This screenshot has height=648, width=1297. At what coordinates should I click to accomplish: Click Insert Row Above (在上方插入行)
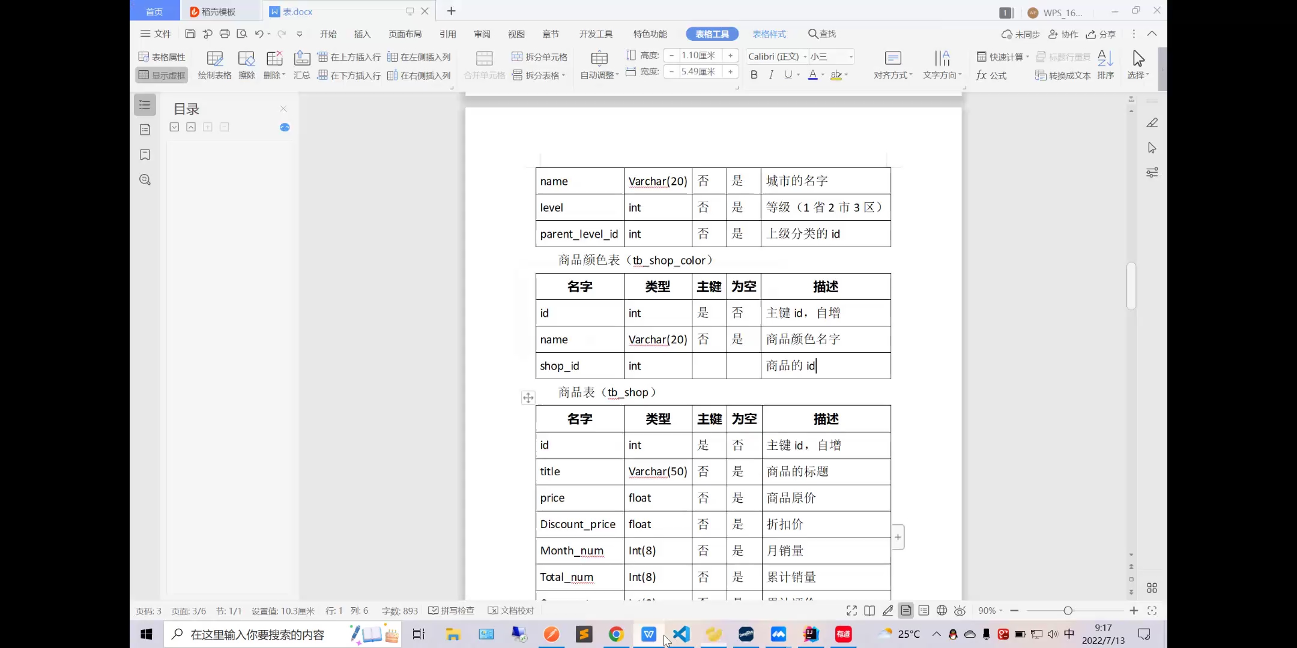(x=349, y=57)
